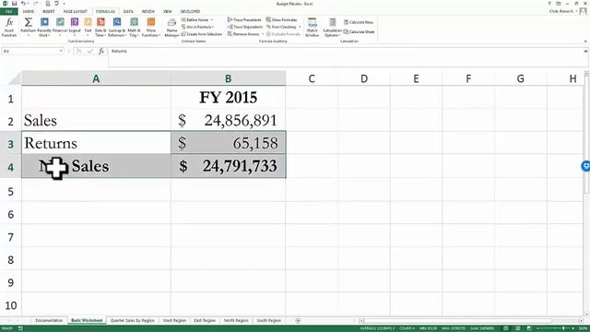Switch to the DEVELOPER ribbon tab
The image size is (590, 332).
(190, 12)
